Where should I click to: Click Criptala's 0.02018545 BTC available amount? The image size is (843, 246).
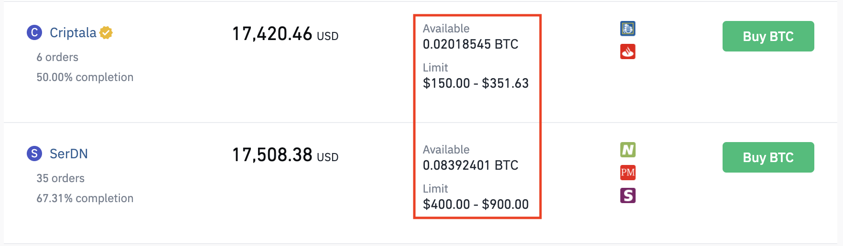471,44
